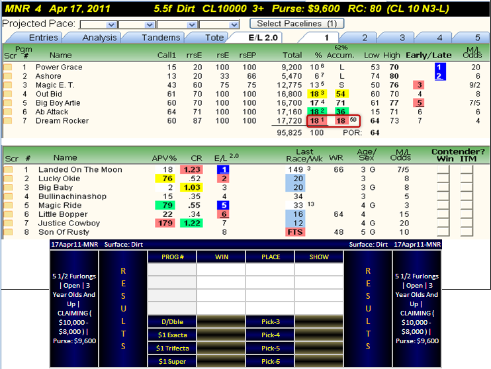The width and height of the screenshot is (491, 369).
Task: Toggle scratch box for Out Bid
Action: (8, 94)
